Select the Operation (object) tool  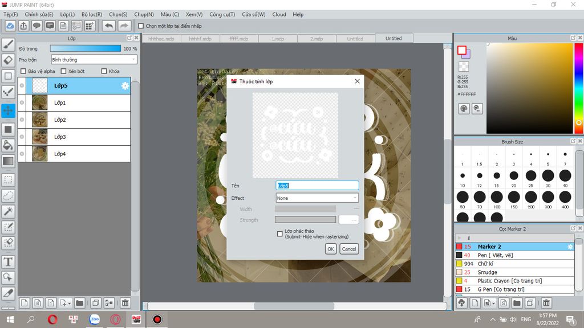(8, 277)
